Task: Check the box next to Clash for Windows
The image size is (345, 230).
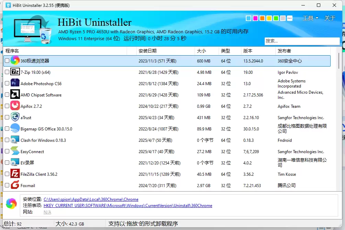Action: pos(7,140)
